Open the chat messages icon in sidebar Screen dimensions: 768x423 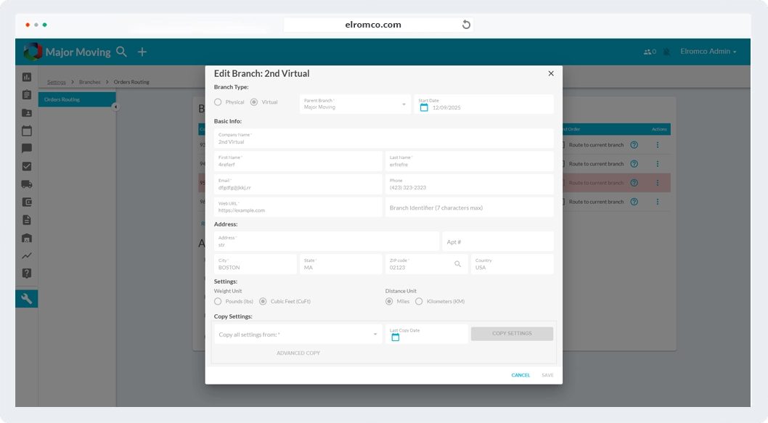tap(27, 149)
